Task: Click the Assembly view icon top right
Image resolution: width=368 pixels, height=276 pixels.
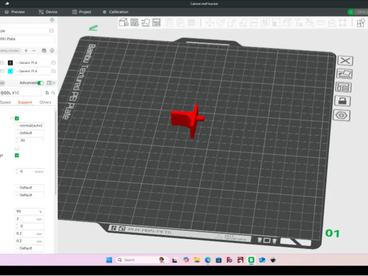Action: (x=361, y=23)
